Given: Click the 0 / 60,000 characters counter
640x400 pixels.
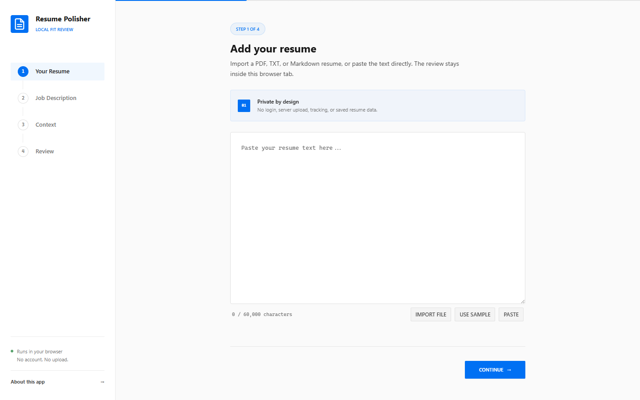Looking at the screenshot, I should 262,315.
